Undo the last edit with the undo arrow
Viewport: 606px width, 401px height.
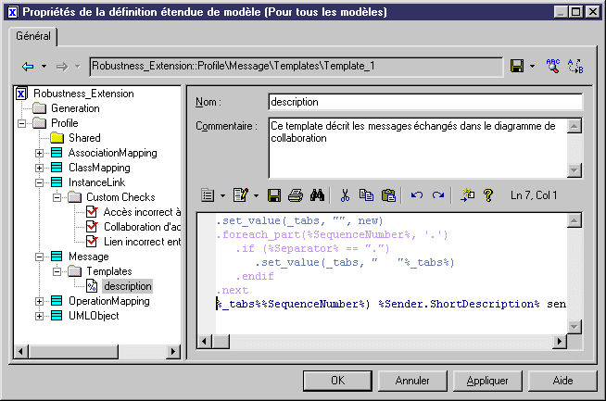coord(416,195)
